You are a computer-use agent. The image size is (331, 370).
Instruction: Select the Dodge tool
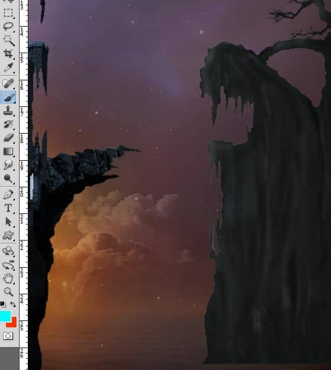pyautogui.click(x=8, y=178)
